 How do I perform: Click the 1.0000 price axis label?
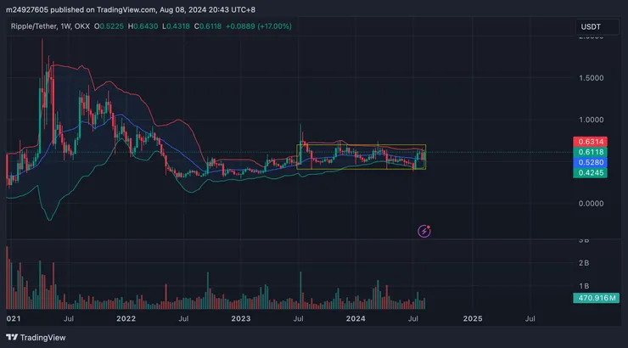pos(591,120)
